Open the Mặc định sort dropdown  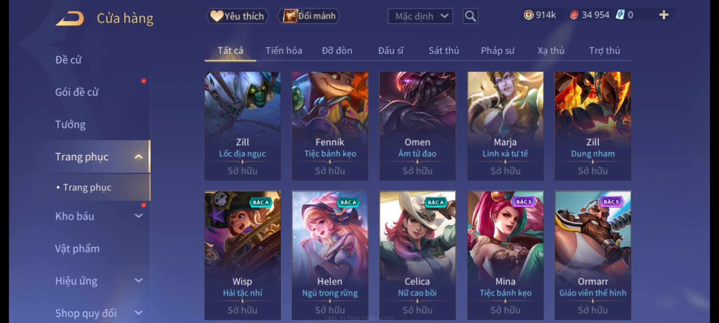pyautogui.click(x=420, y=16)
